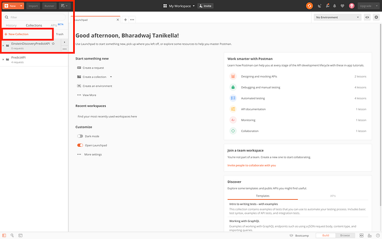Switch to the History tab

[x=11, y=25]
